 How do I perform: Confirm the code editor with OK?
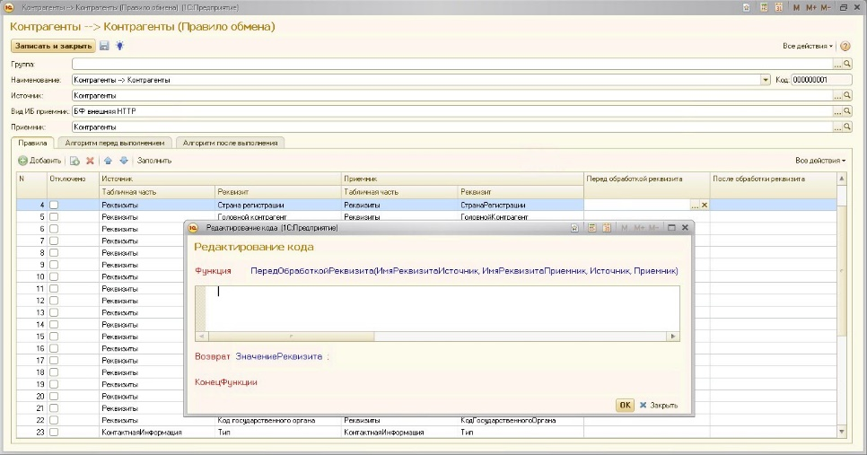(x=625, y=406)
